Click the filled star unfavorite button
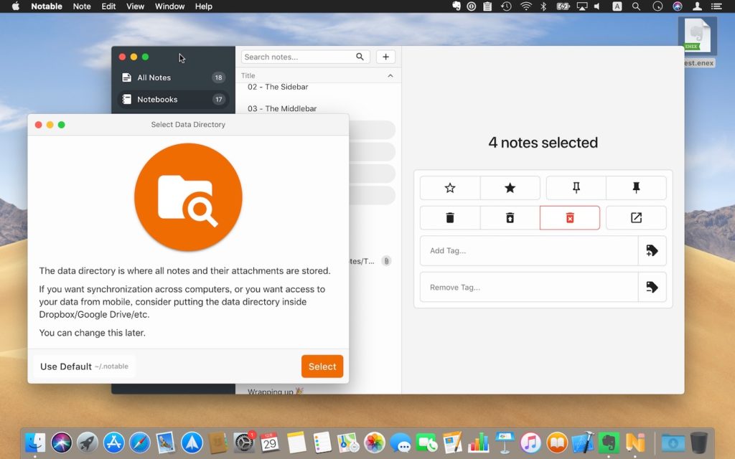 click(x=510, y=188)
